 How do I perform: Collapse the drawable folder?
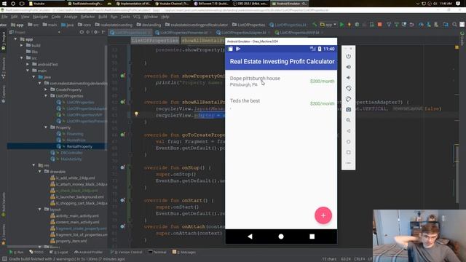40,172
